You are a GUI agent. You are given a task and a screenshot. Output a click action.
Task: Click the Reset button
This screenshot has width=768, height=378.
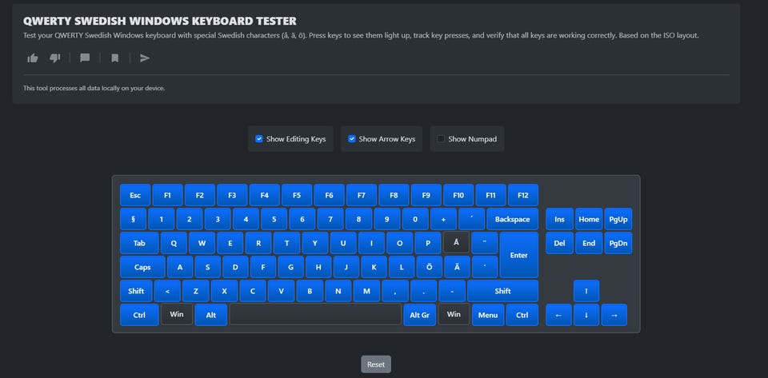tap(376, 364)
